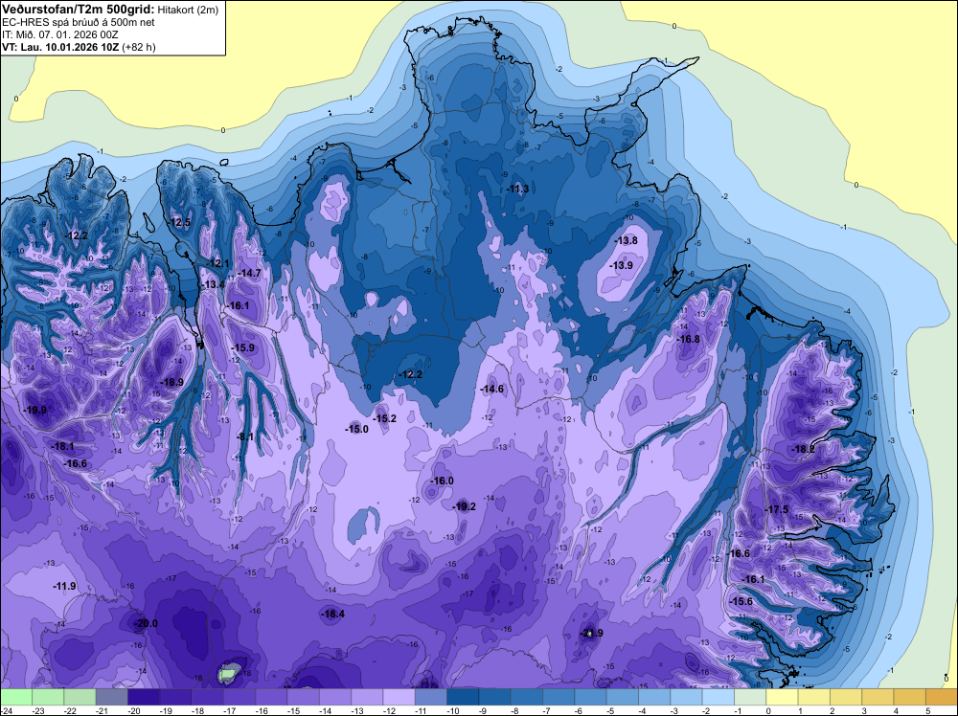Click the -21.9 temperature reading
This screenshot has width=958, height=716.
[x=591, y=633]
